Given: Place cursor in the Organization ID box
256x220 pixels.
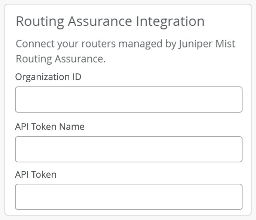Looking at the screenshot, I should pos(128,100).
